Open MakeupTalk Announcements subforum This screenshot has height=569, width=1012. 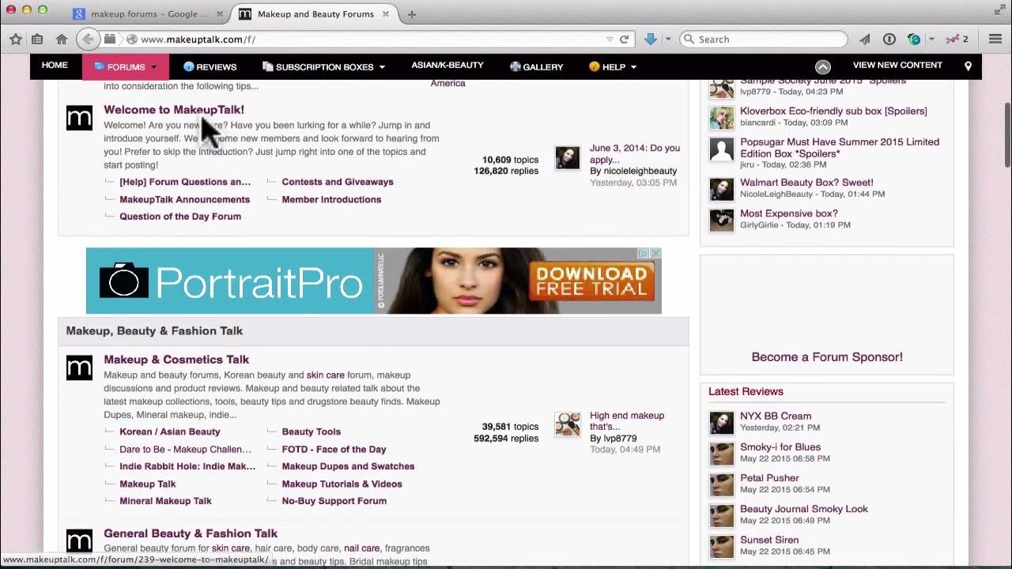pyautogui.click(x=184, y=199)
